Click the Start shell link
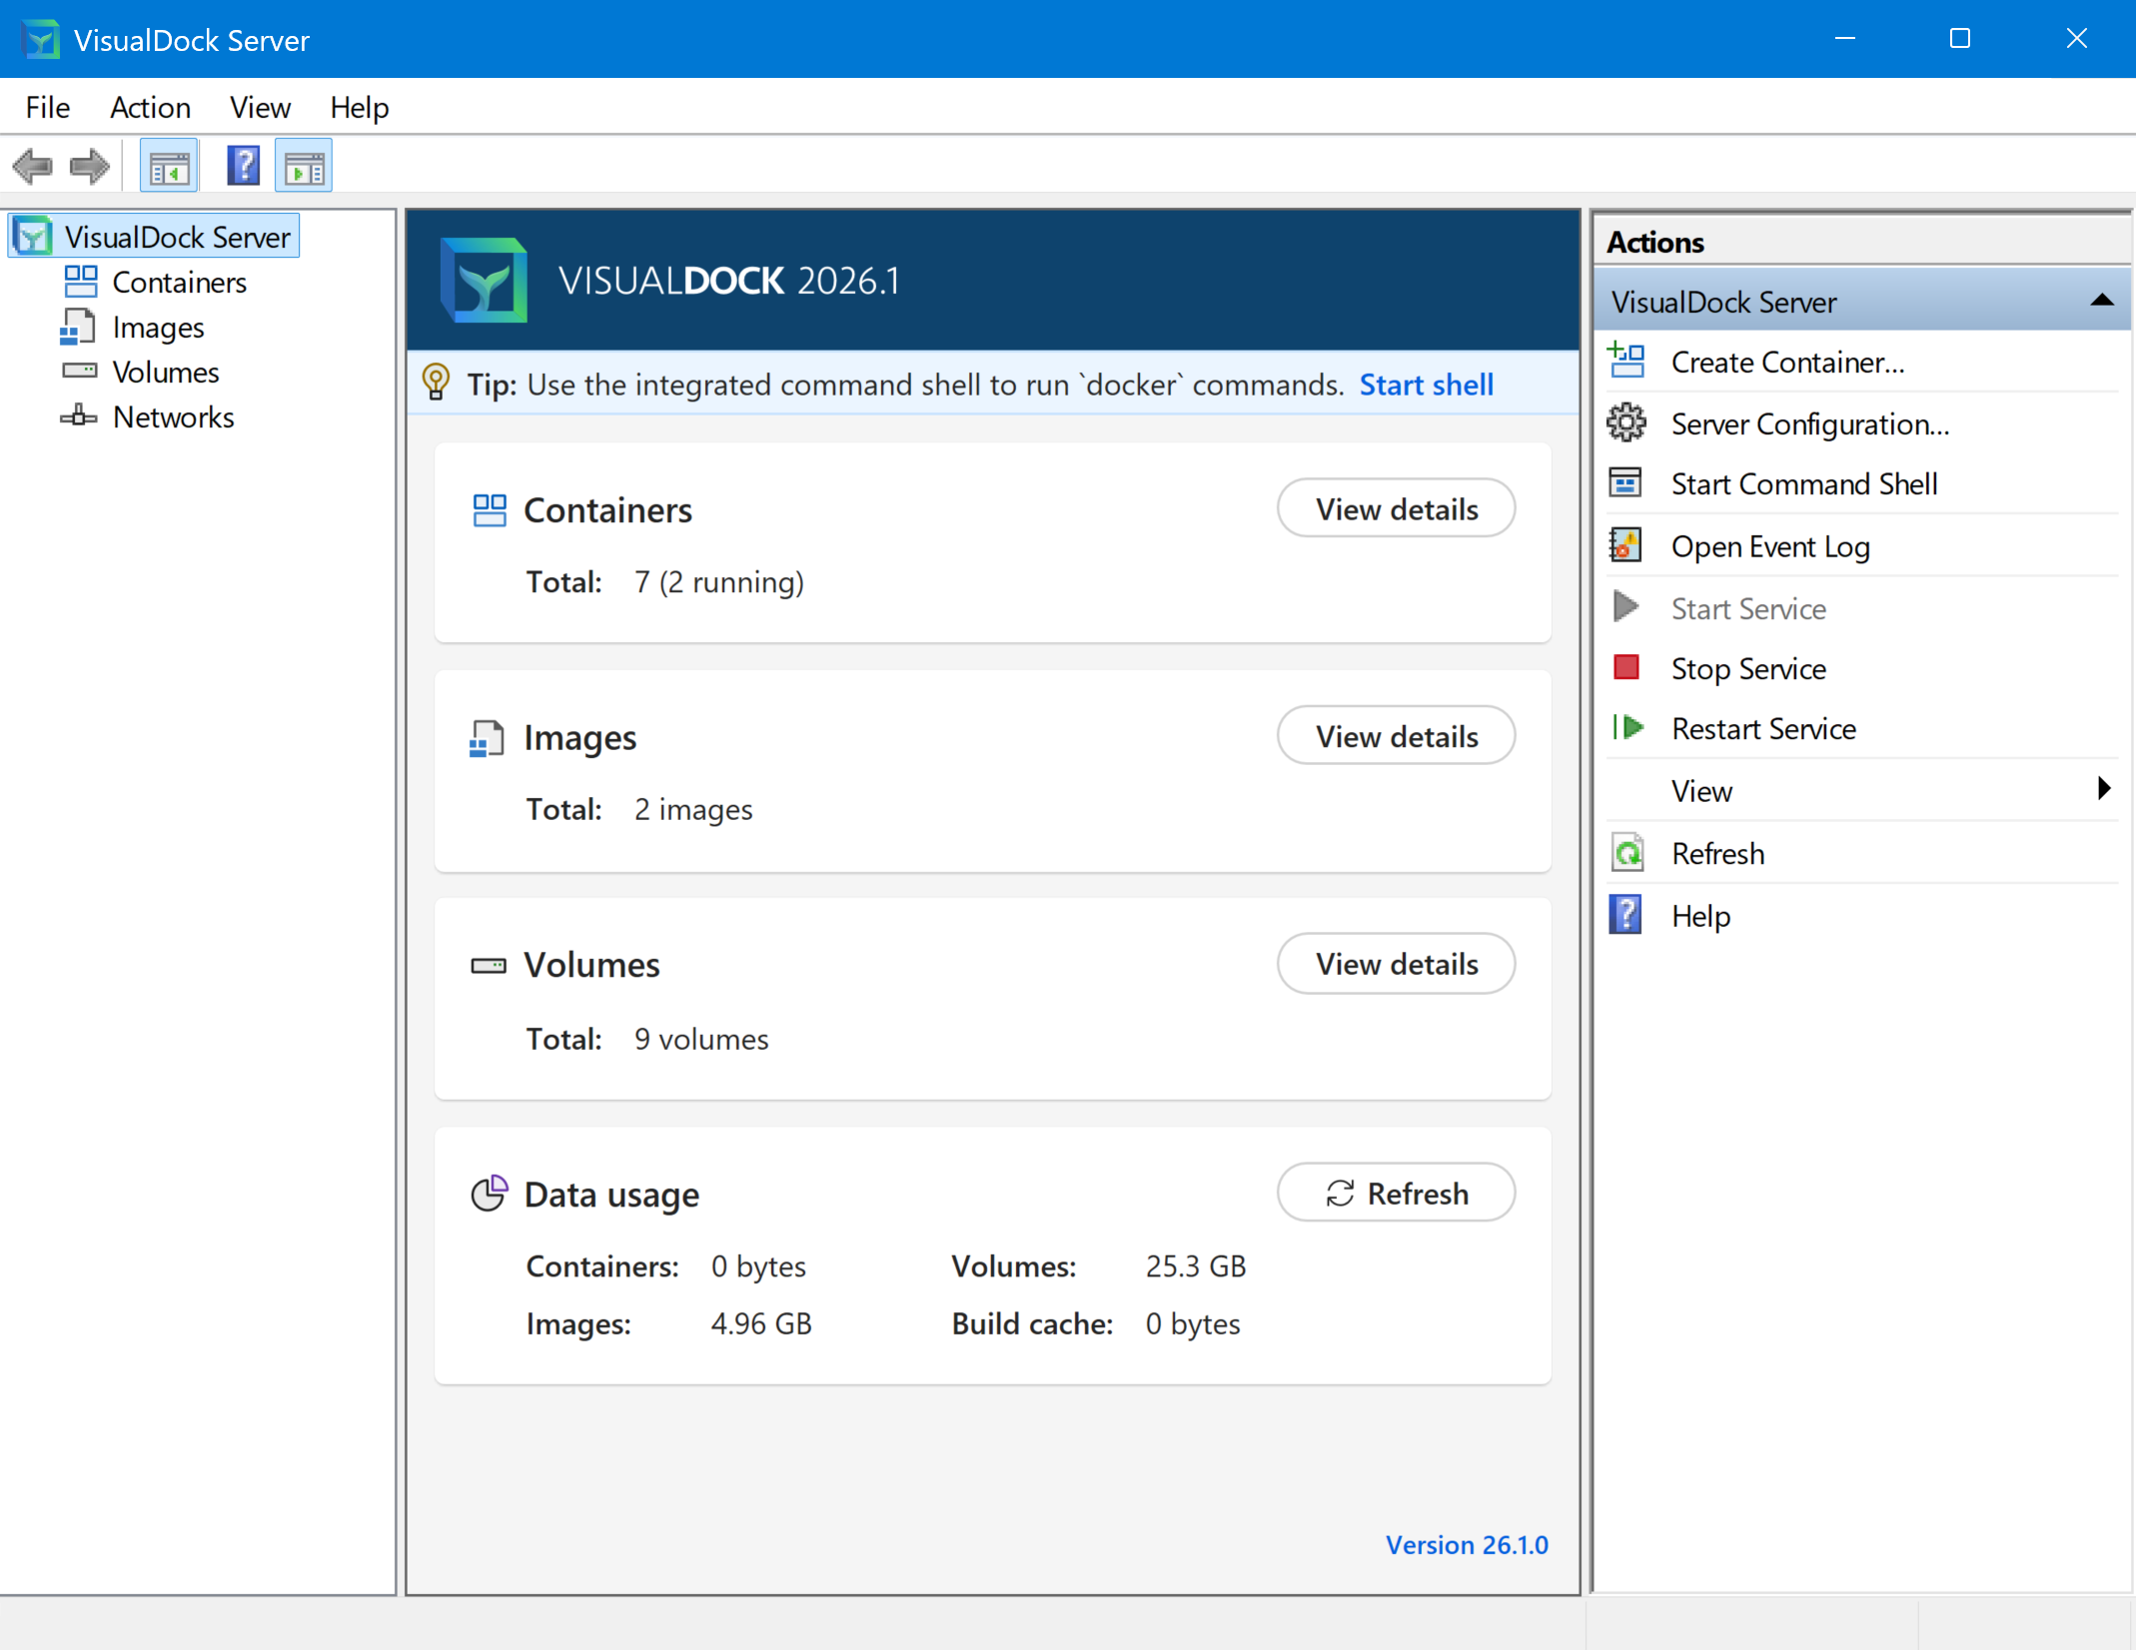2136x1650 pixels. [1426, 386]
